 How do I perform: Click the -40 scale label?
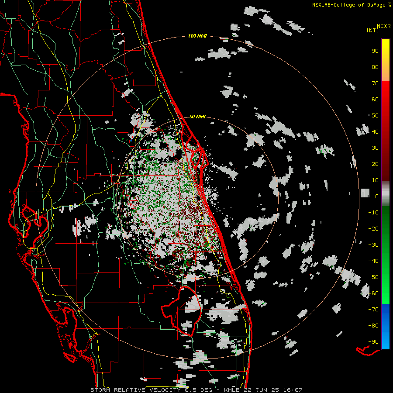tap(373, 261)
